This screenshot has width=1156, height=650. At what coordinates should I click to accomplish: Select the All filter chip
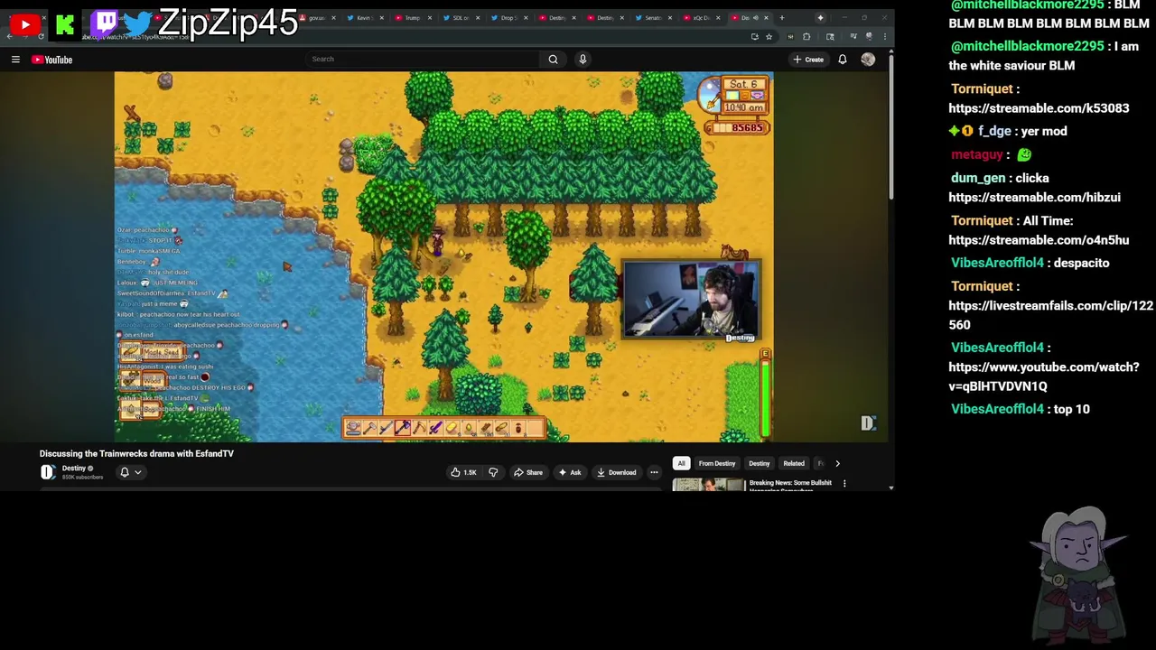[682, 463]
